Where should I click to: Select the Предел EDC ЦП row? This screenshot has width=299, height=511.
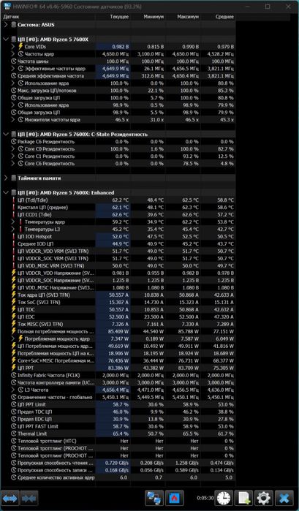tap(118, 419)
